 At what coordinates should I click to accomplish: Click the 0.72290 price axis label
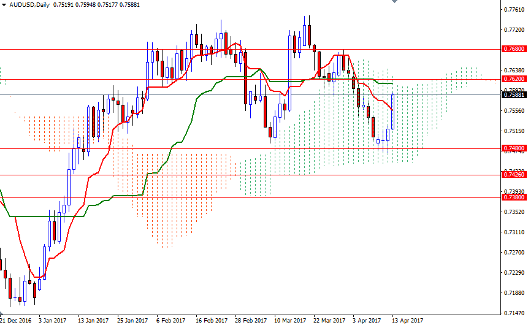coord(514,272)
